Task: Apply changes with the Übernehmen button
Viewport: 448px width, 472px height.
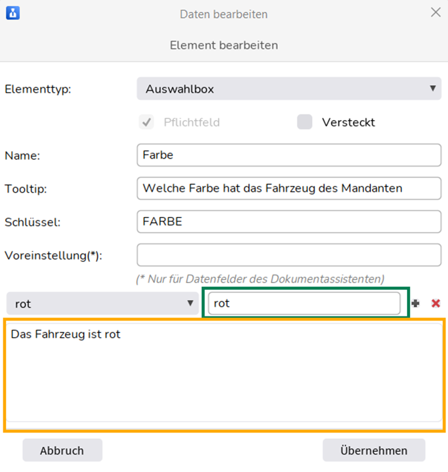Action: pos(374,450)
